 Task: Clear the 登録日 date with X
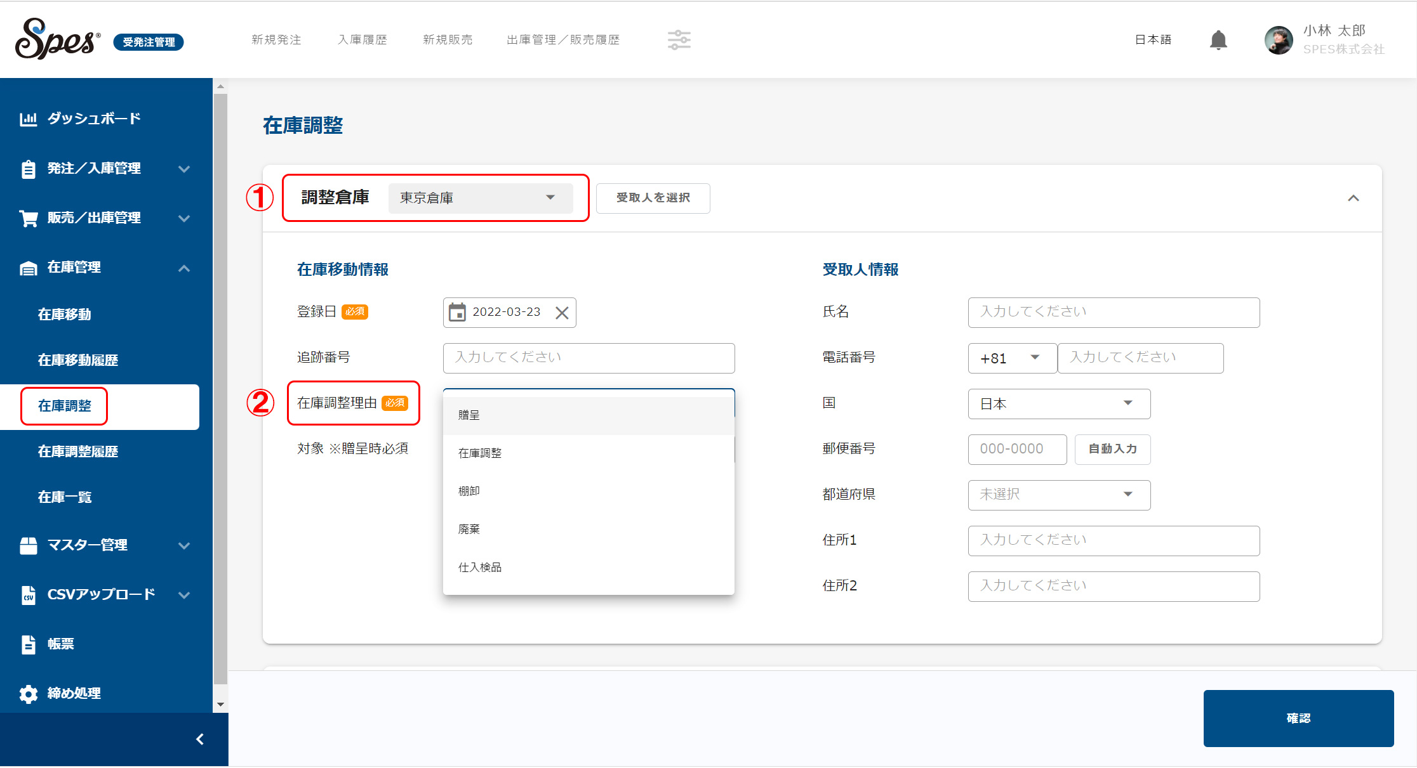click(x=562, y=313)
